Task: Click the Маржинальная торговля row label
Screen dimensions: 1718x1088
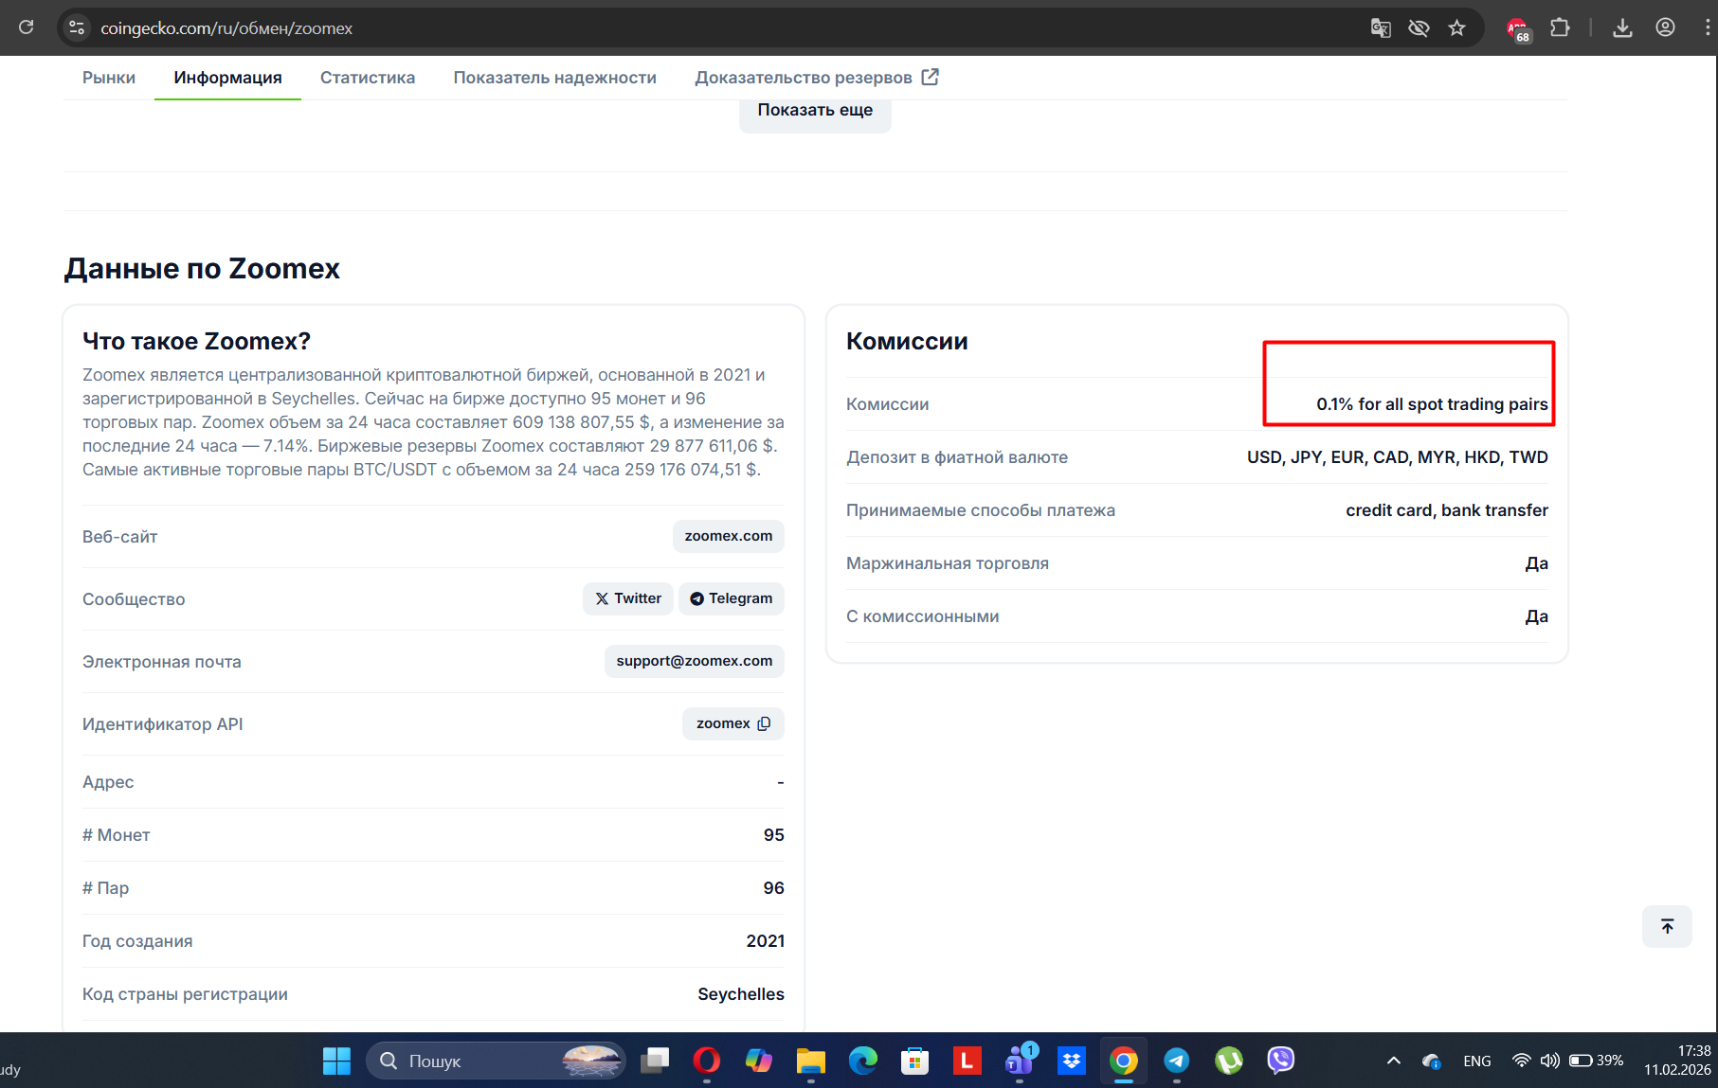Action: click(x=948, y=563)
